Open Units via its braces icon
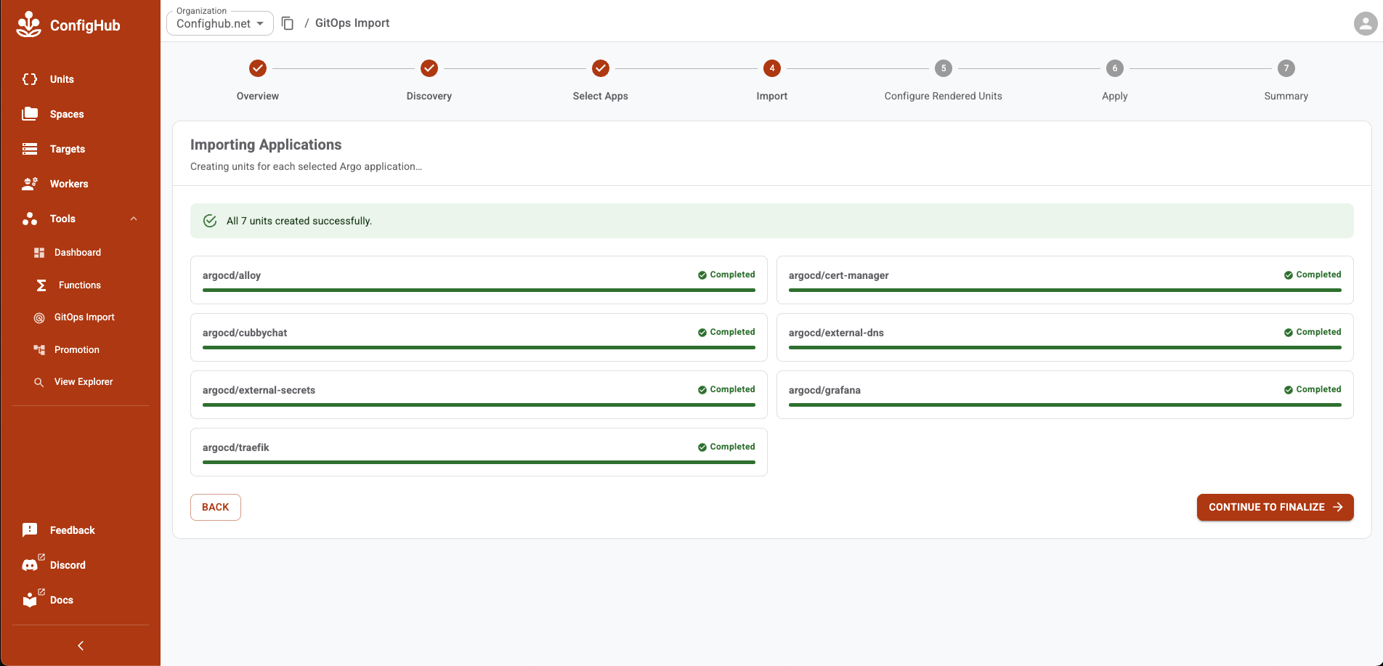Image resolution: width=1383 pixels, height=666 pixels. pos(30,79)
